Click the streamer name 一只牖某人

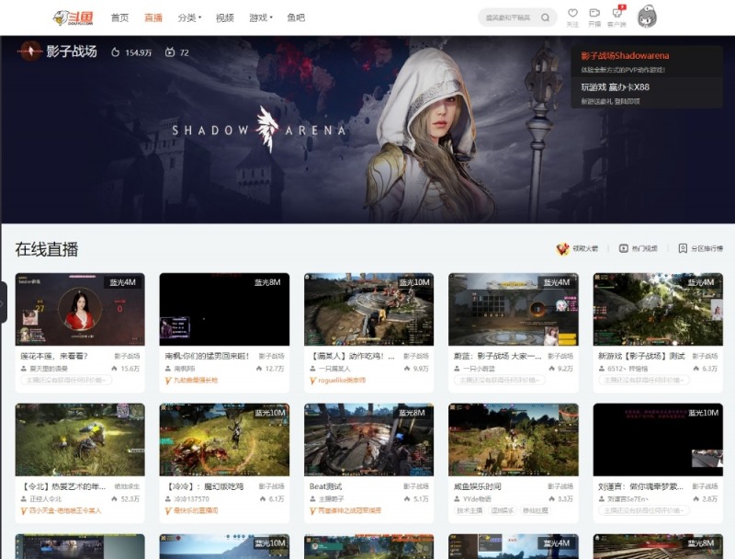coord(334,369)
